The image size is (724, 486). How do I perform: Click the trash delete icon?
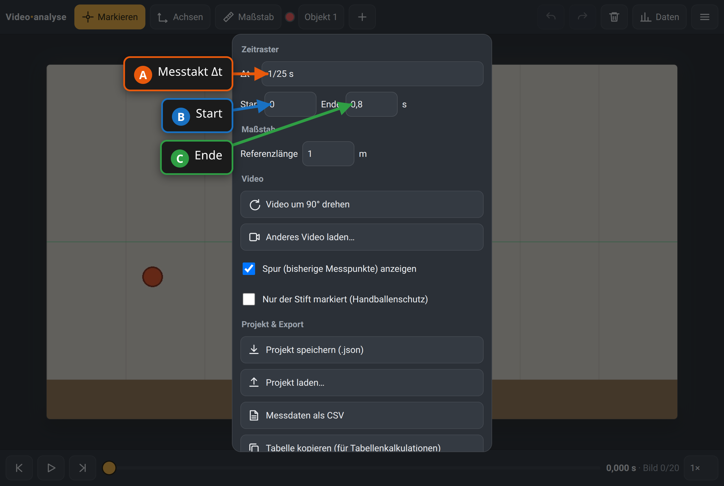[x=614, y=17]
